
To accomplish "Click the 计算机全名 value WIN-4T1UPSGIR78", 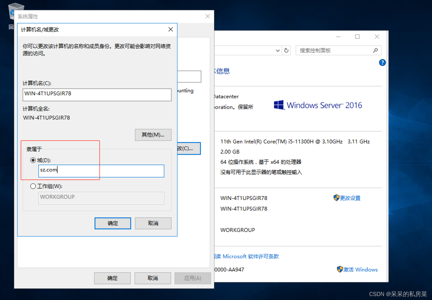I will click(46, 118).
